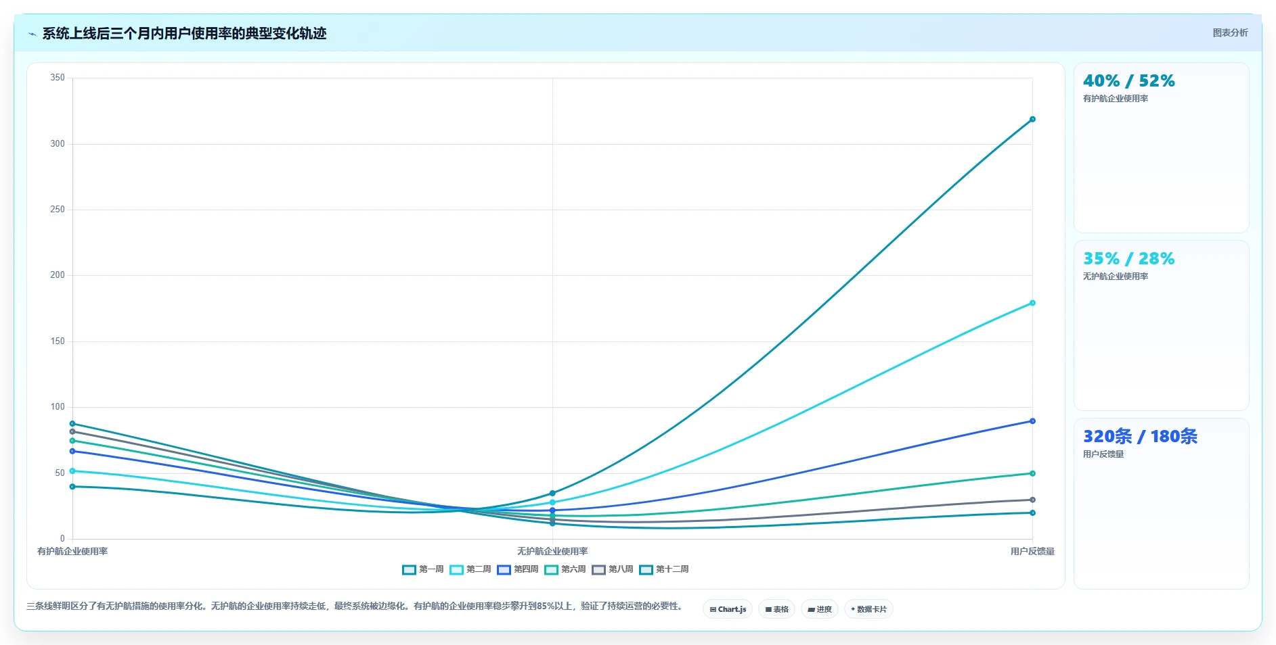1276x645 pixels.
Task: Toggle the 第八周 legend series
Action: pyautogui.click(x=613, y=569)
